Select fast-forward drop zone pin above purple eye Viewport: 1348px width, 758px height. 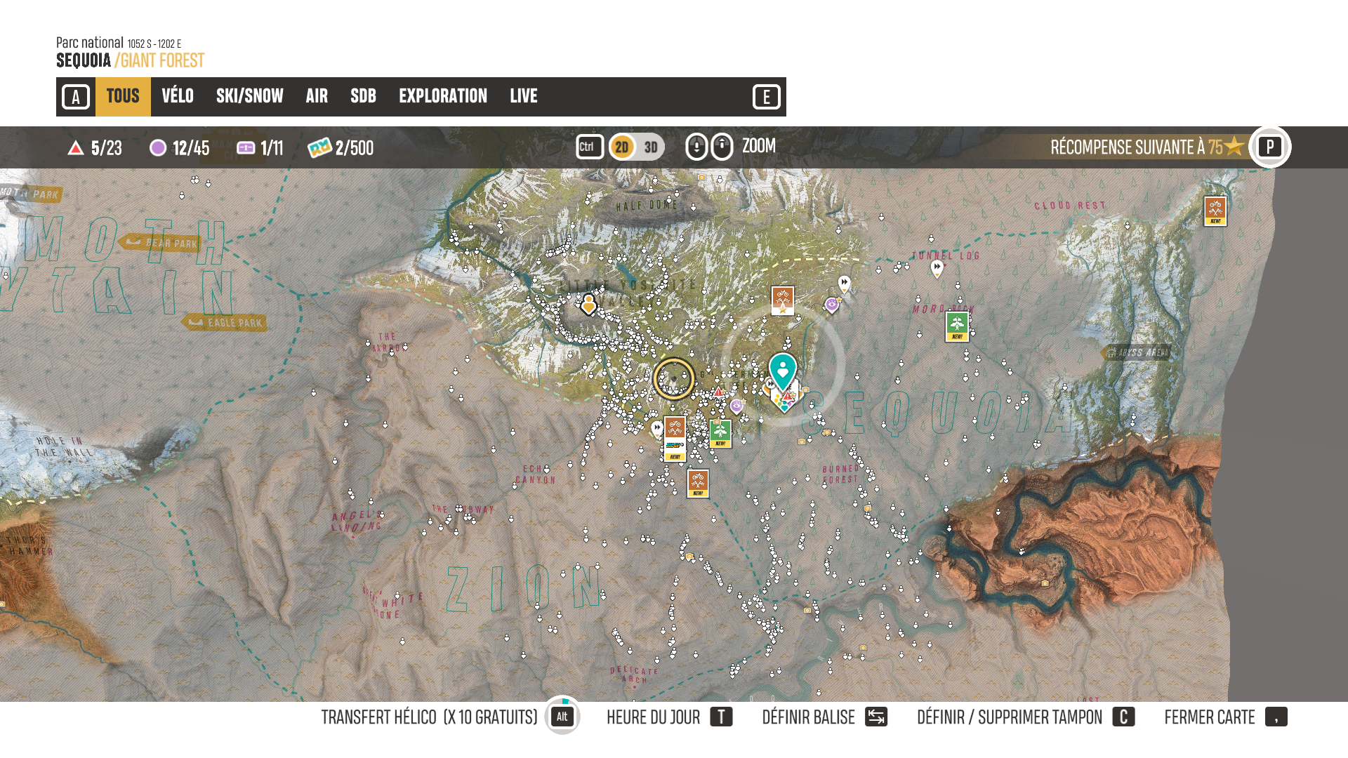(x=844, y=284)
